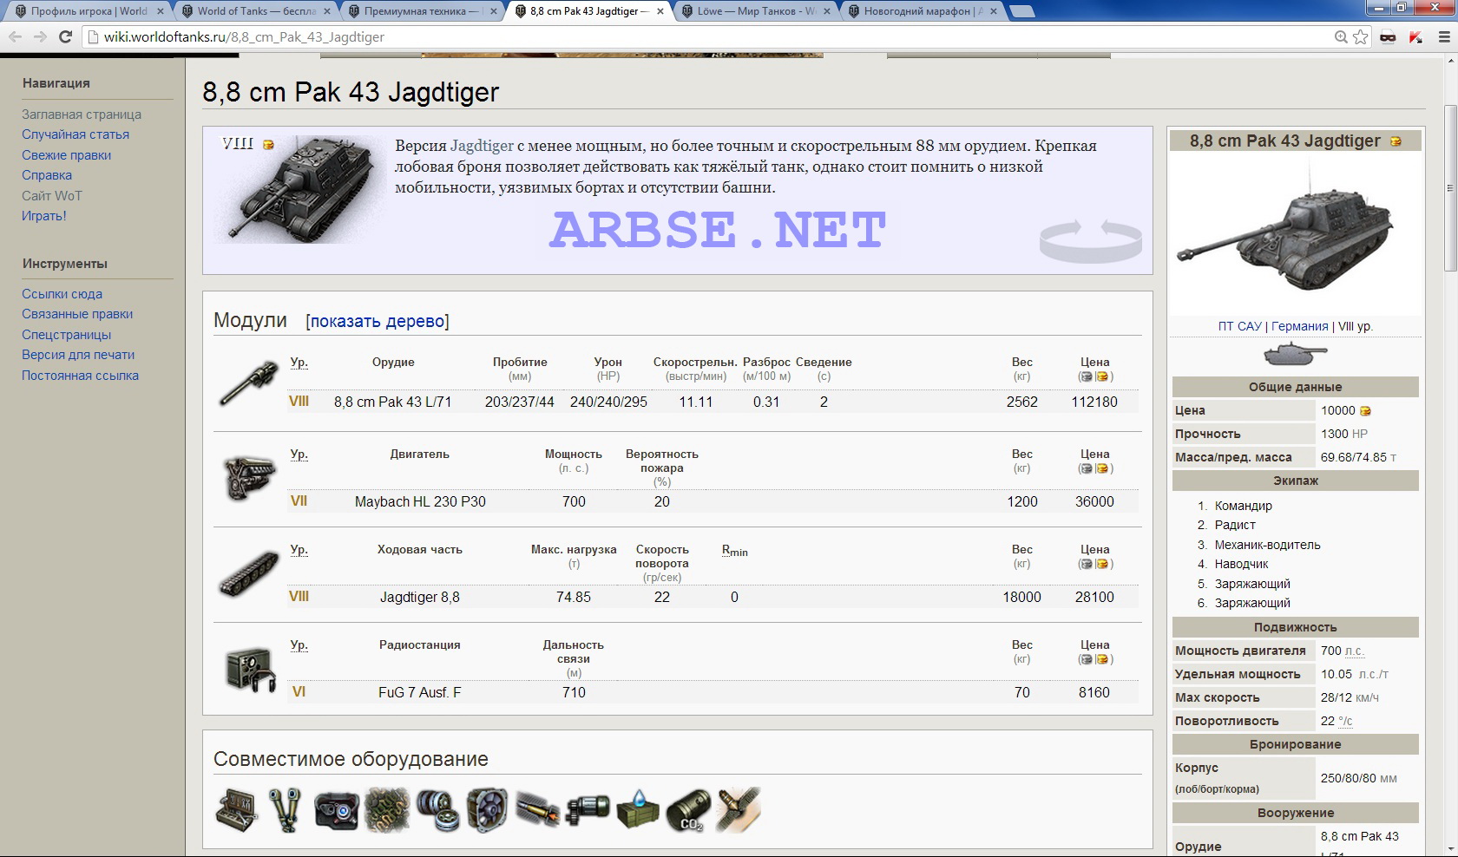This screenshot has width=1458, height=857.
Task: Click the Enhanced suspension equipment icon
Action: tap(739, 810)
